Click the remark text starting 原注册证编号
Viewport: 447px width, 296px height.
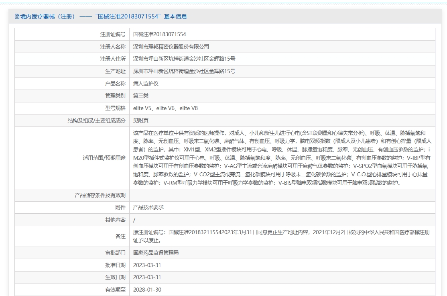[281, 236]
